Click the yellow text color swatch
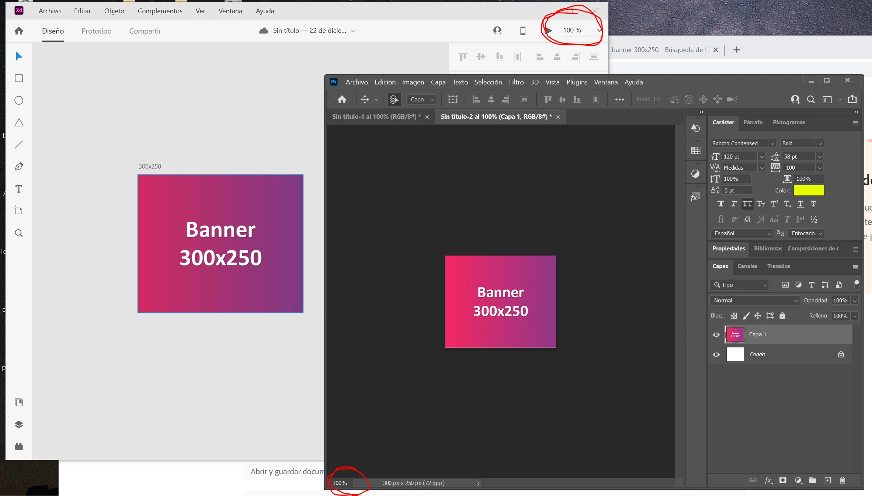The height and width of the screenshot is (496, 872). 808,190
